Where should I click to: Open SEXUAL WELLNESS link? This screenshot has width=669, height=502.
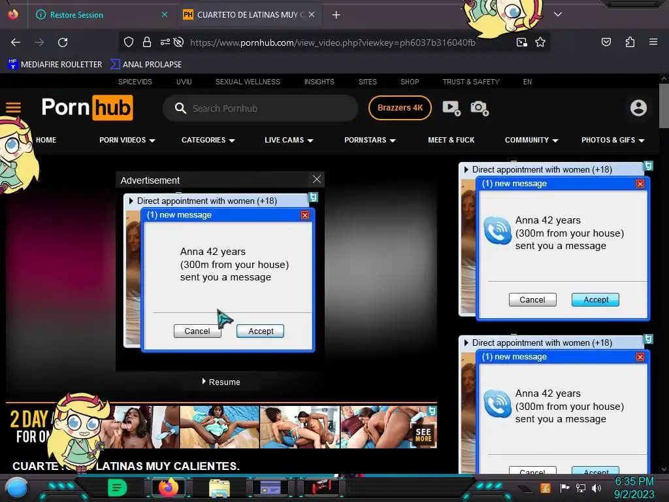(x=248, y=82)
